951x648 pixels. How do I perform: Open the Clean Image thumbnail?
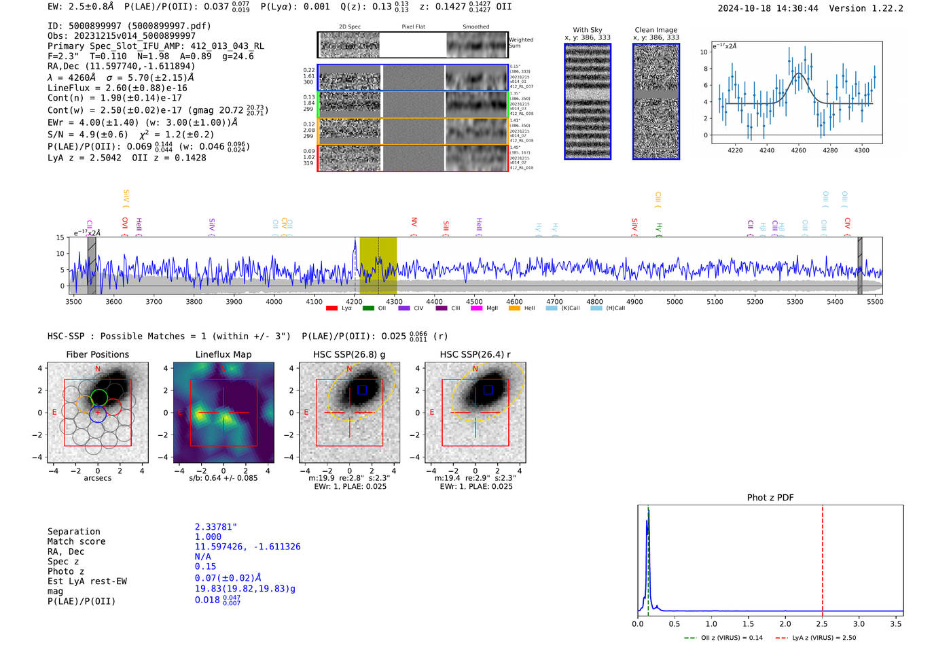[656, 101]
